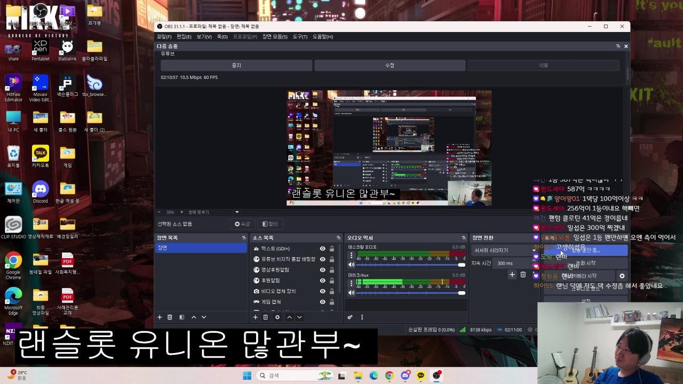Image resolution: width=683 pixels, height=384 pixels.
Task: Add a new source in 소스 목록
Action: pyautogui.click(x=255, y=317)
